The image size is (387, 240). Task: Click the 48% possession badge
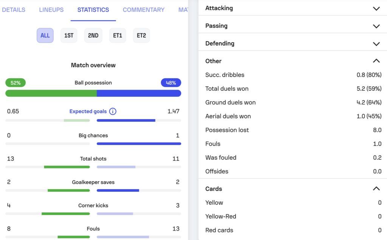pyautogui.click(x=171, y=83)
